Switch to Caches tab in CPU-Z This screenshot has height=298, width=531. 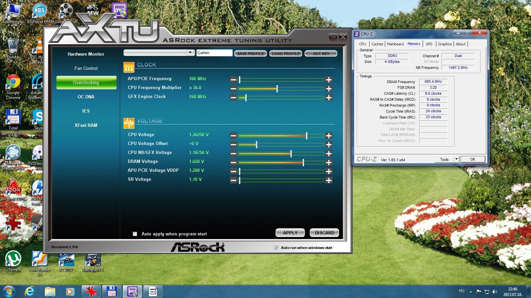point(377,44)
